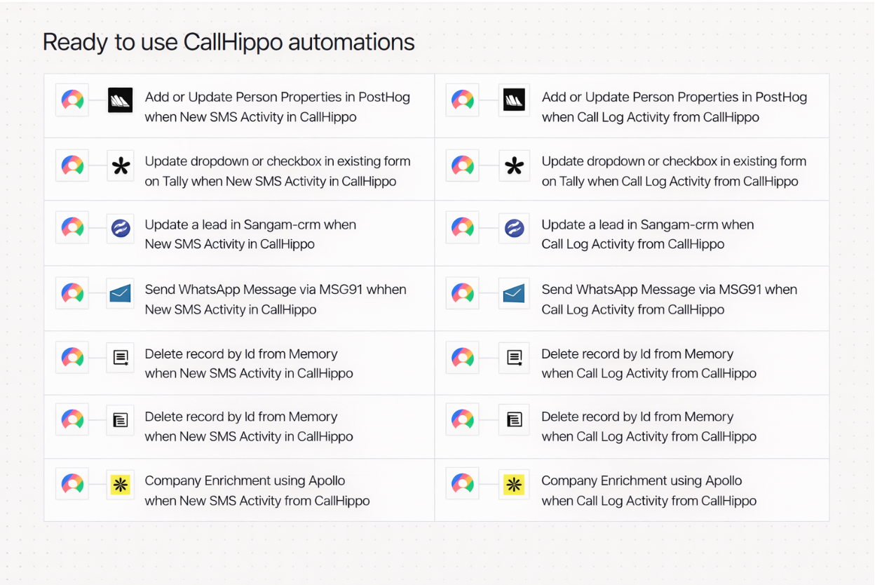The height and width of the screenshot is (585, 875).
Task: Select the Memory delete record icon
Action: pos(120,357)
